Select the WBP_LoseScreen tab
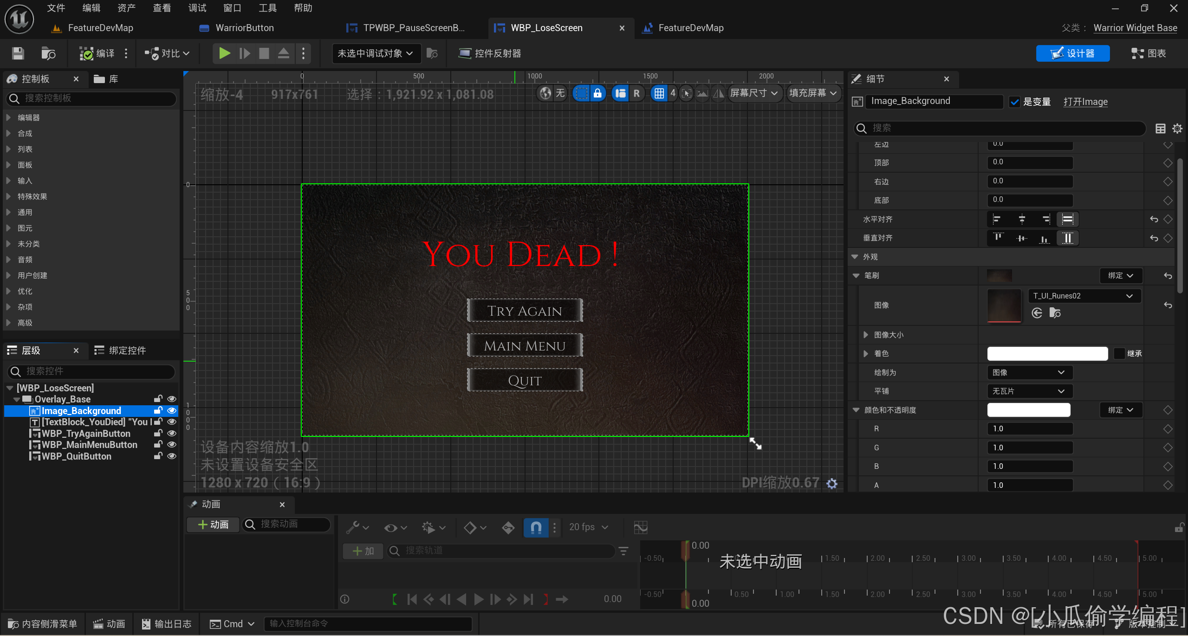 [x=546, y=28]
